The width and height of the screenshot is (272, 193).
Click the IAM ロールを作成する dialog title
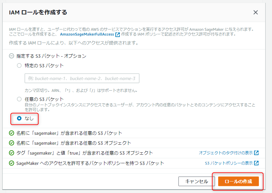tap(38, 12)
